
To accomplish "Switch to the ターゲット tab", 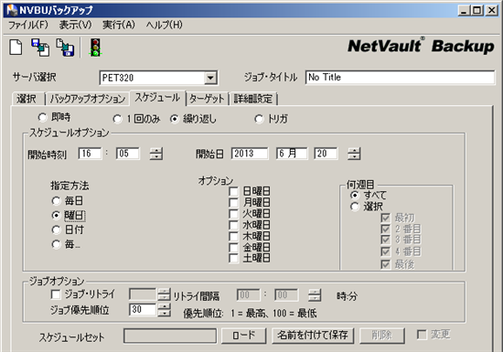I will click(207, 99).
